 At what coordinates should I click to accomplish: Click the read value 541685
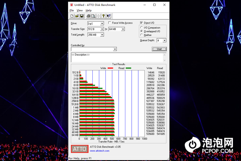(x=161, y=134)
